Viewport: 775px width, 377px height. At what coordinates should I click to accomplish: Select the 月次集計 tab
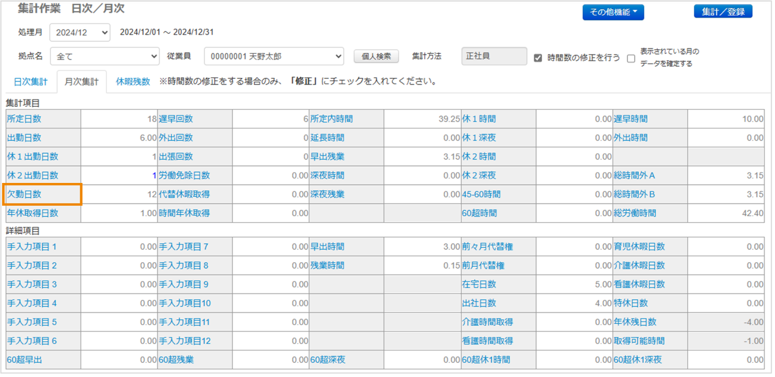pos(81,82)
